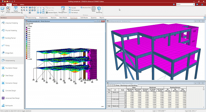The width and height of the screenshot is (206, 112).
Task: Click the Display Whole Structure icon
Action: click(x=16, y=10)
